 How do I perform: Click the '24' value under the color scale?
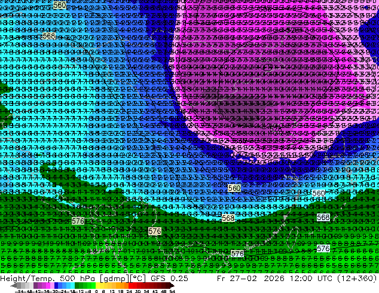(x=130, y=291)
